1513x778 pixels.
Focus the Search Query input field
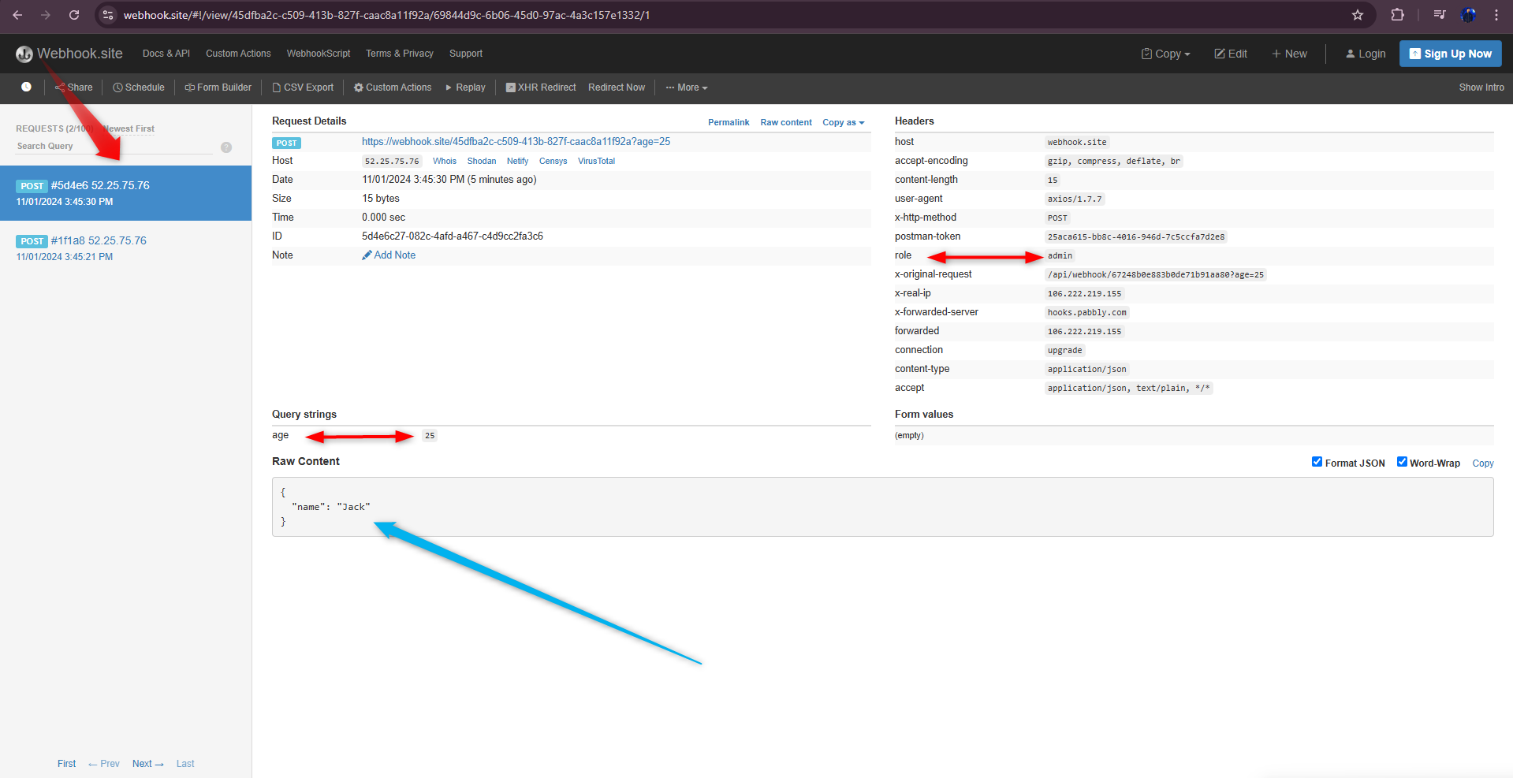coord(114,147)
